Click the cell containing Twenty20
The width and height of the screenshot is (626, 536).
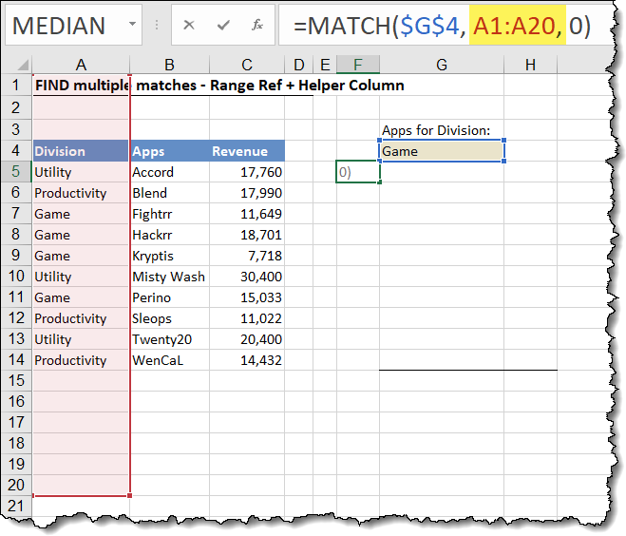tap(169, 339)
